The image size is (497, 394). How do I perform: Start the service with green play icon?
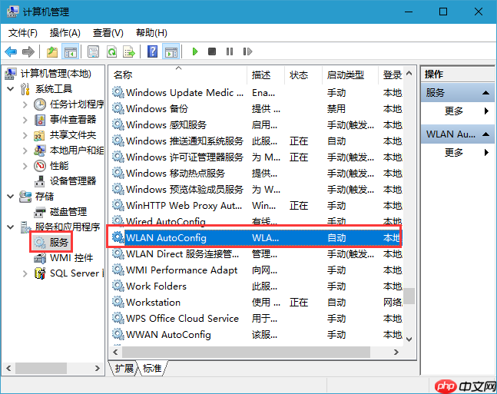click(195, 51)
